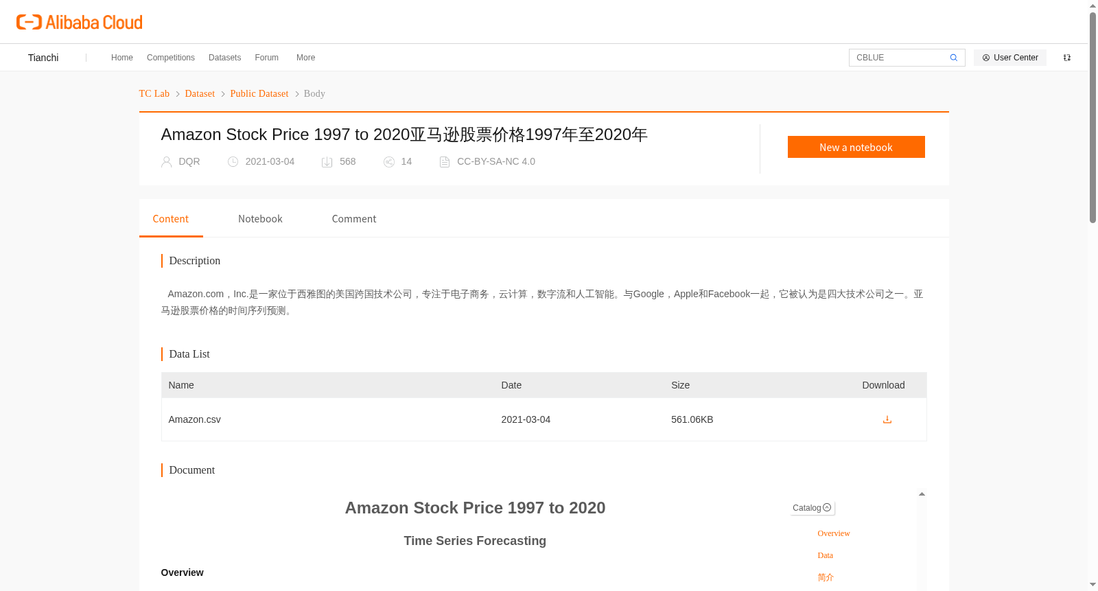Click the document scroll up arrow
1098x591 pixels.
click(x=922, y=494)
